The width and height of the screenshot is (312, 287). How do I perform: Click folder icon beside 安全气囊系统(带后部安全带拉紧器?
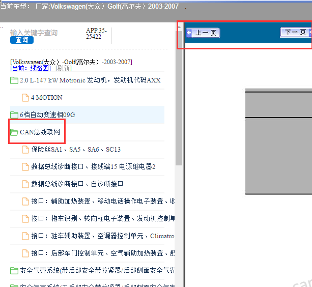pyautogui.click(x=14, y=271)
